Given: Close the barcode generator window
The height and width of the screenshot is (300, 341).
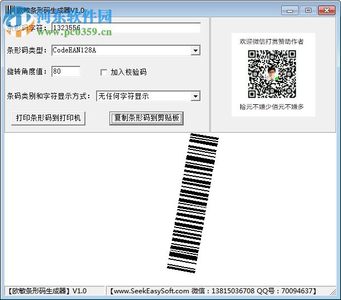Looking at the screenshot, I should (x=326, y=11).
